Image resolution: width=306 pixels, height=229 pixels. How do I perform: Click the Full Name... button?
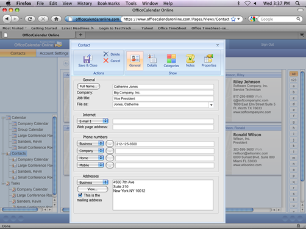88,86
